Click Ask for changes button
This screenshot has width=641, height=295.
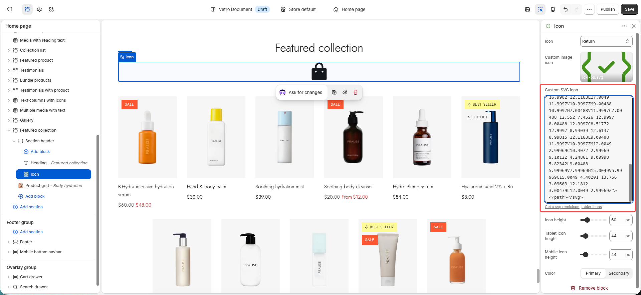pos(301,92)
